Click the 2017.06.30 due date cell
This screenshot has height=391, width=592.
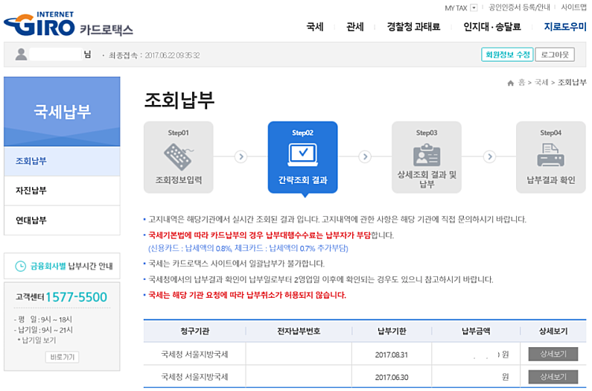pos(392,377)
